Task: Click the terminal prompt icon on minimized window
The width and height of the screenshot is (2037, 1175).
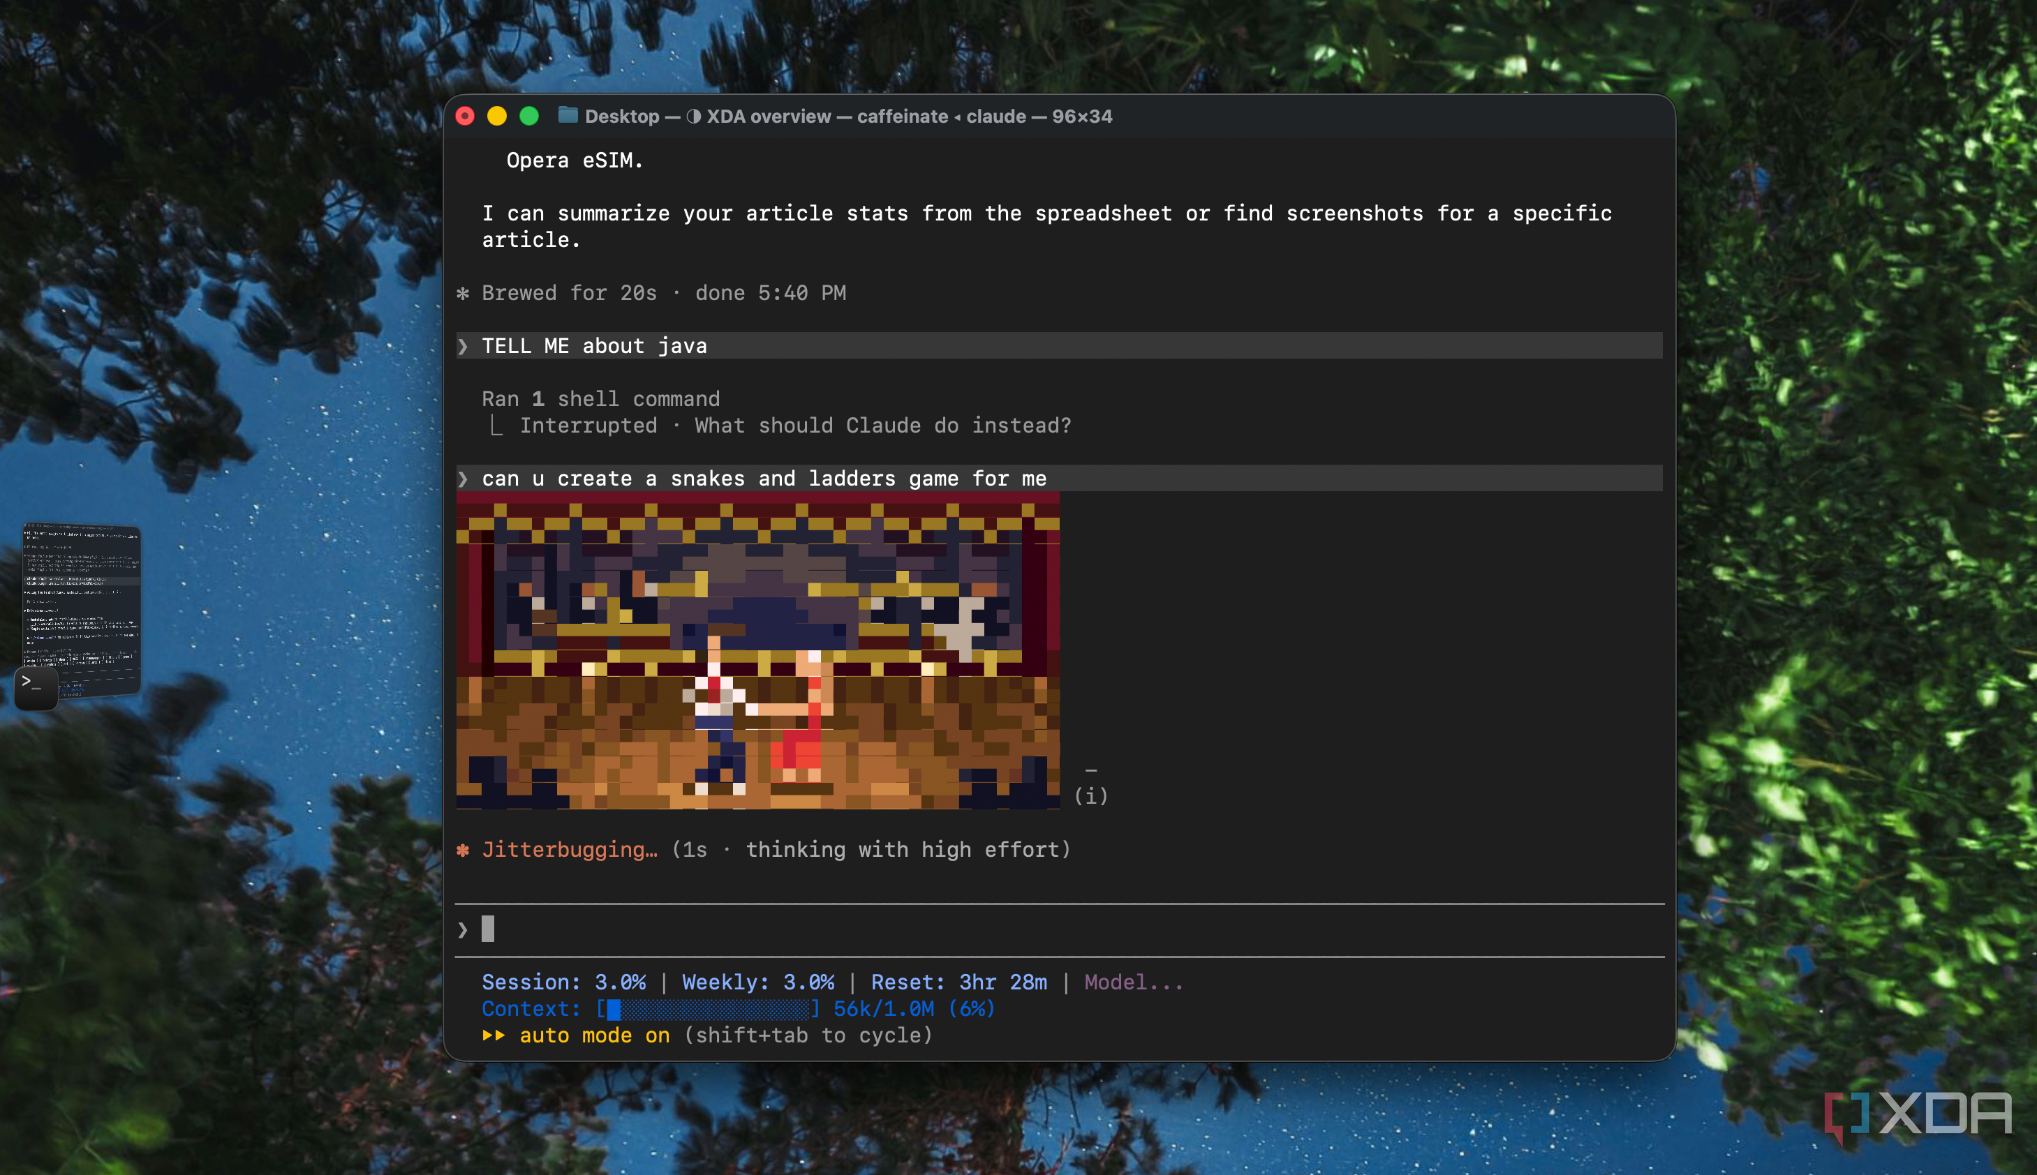Action: [x=36, y=687]
